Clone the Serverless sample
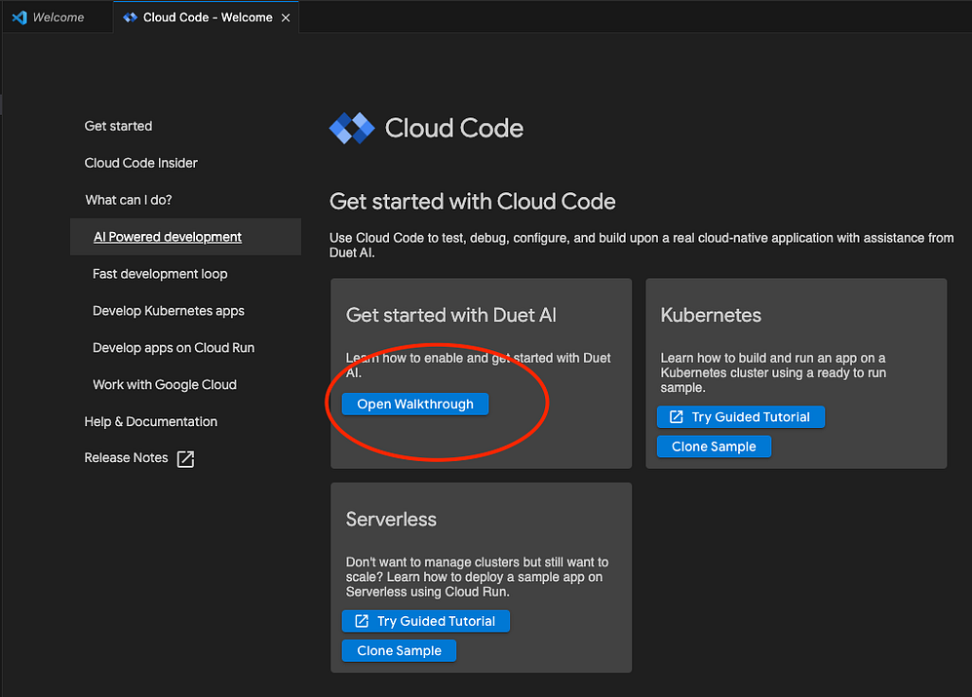The height and width of the screenshot is (697, 972). pos(399,650)
